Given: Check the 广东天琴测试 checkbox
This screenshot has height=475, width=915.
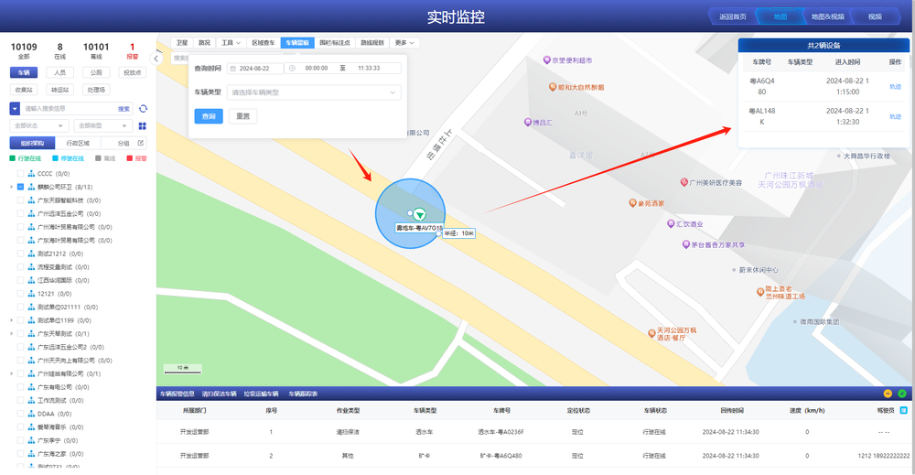Looking at the screenshot, I should (20, 334).
